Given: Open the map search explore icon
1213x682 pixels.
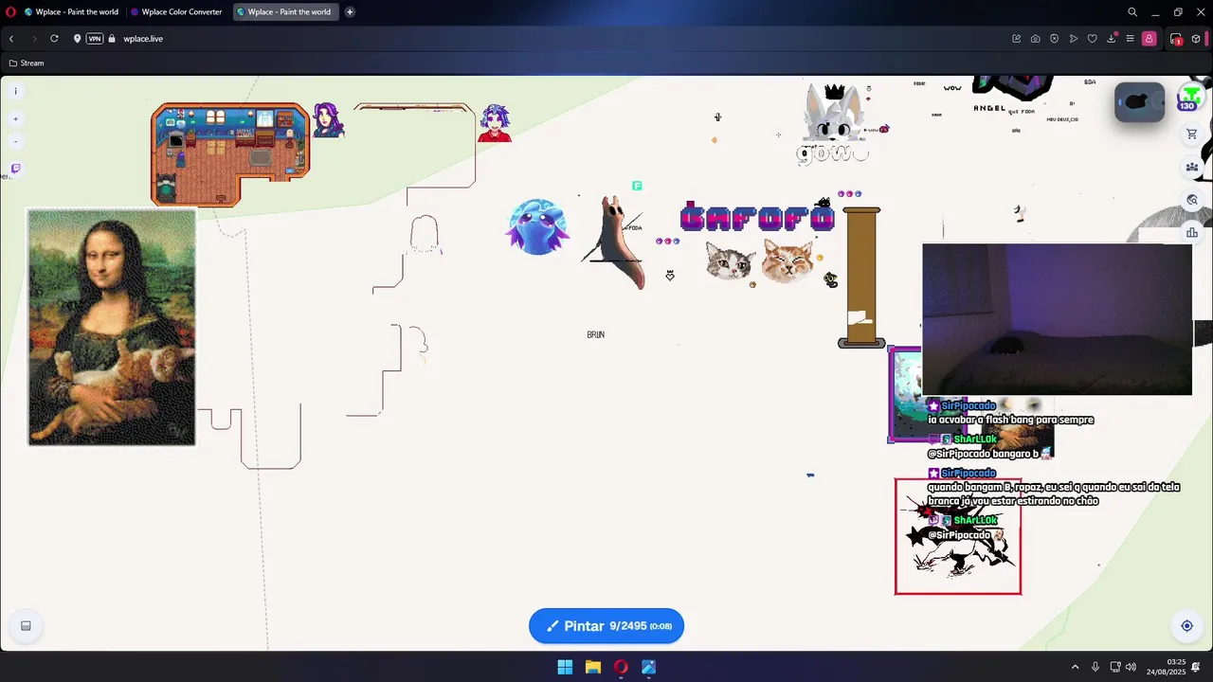Looking at the screenshot, I should tap(1192, 200).
